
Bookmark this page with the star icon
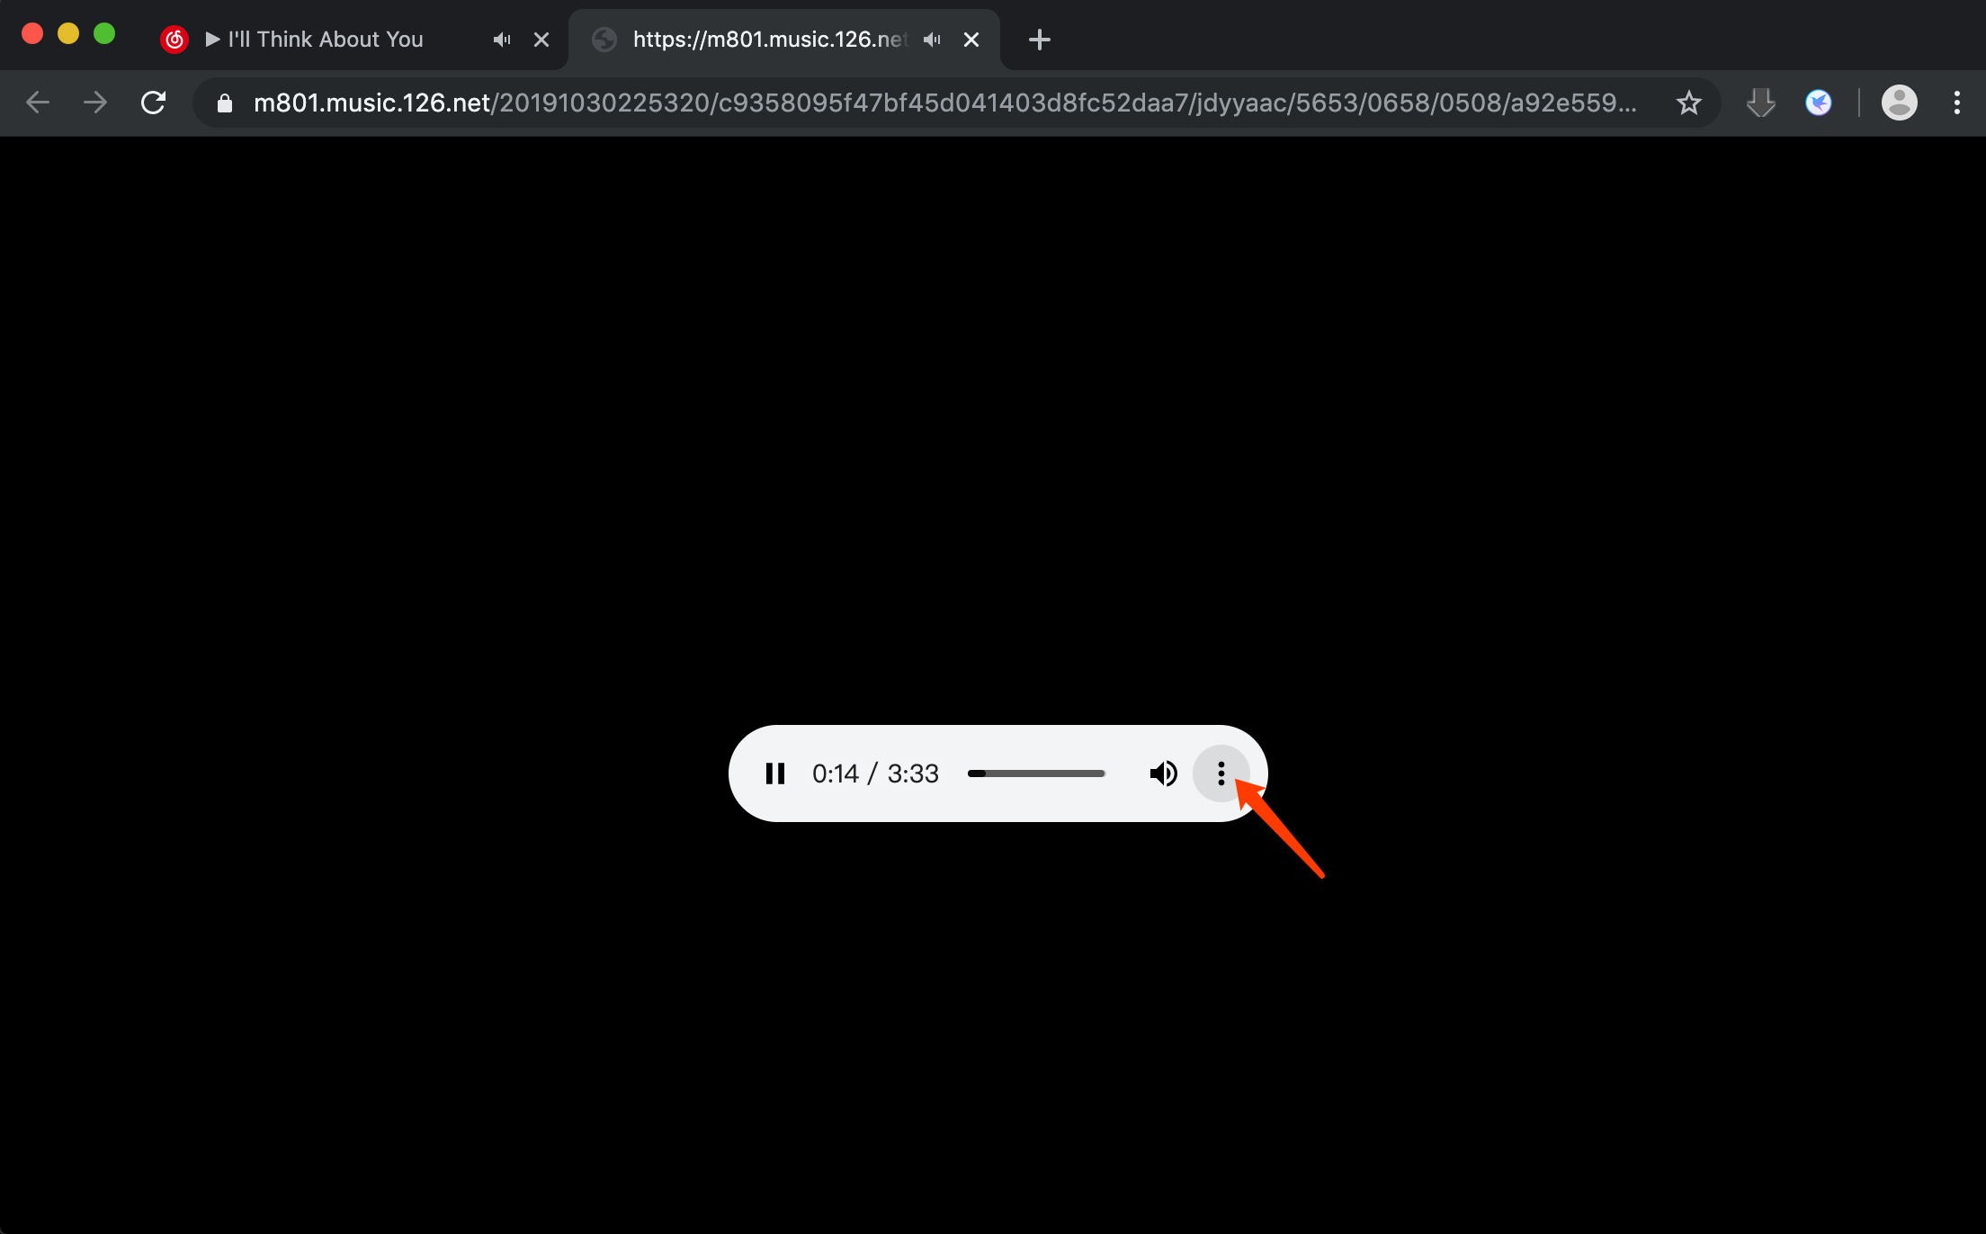1688,103
